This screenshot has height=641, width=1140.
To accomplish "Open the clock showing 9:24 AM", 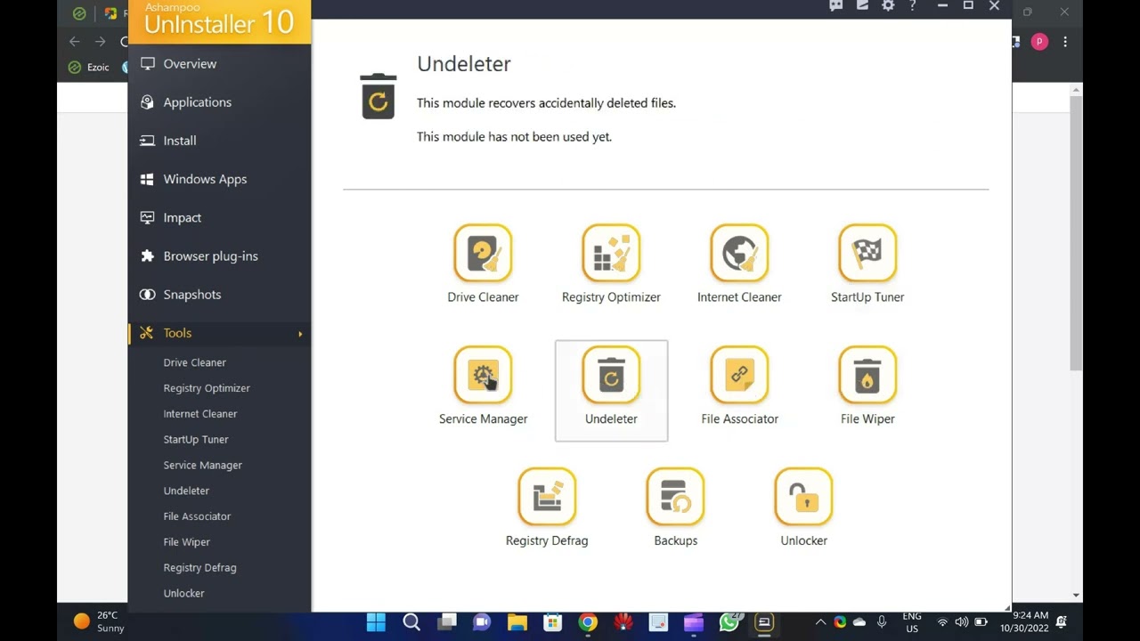I will coord(1024,622).
